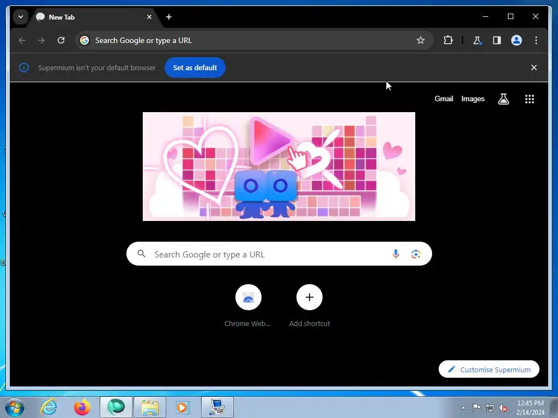Open the Windows Start menu
This screenshot has width=558, height=418.
coord(14,407)
